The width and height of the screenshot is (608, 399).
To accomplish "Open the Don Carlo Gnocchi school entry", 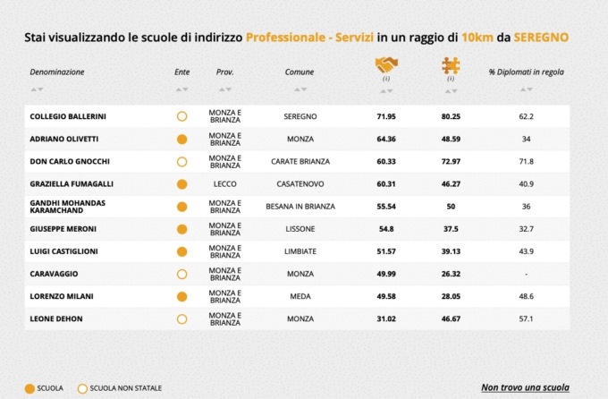I will [66, 161].
